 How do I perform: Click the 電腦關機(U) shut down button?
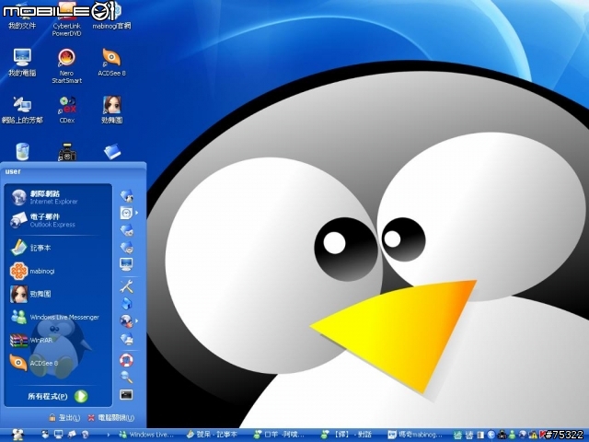coord(111,417)
